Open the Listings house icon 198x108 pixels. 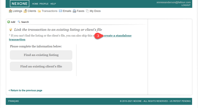pyautogui.click(x=10, y=11)
